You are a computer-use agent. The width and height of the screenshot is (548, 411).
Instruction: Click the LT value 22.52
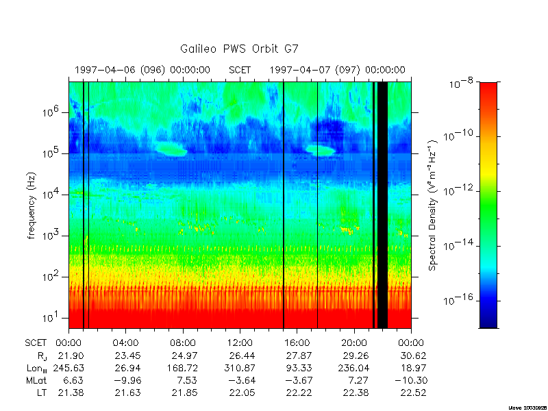(x=414, y=393)
